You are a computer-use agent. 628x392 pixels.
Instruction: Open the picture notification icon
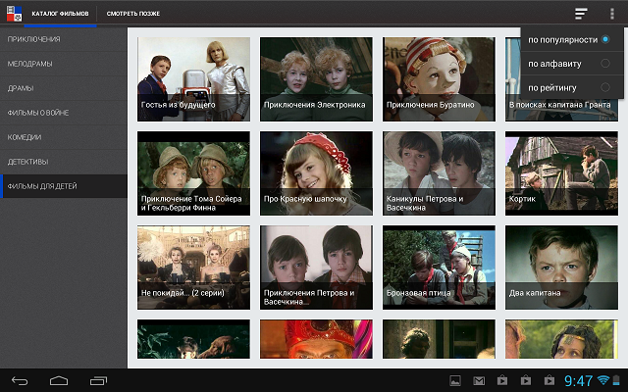(x=455, y=381)
